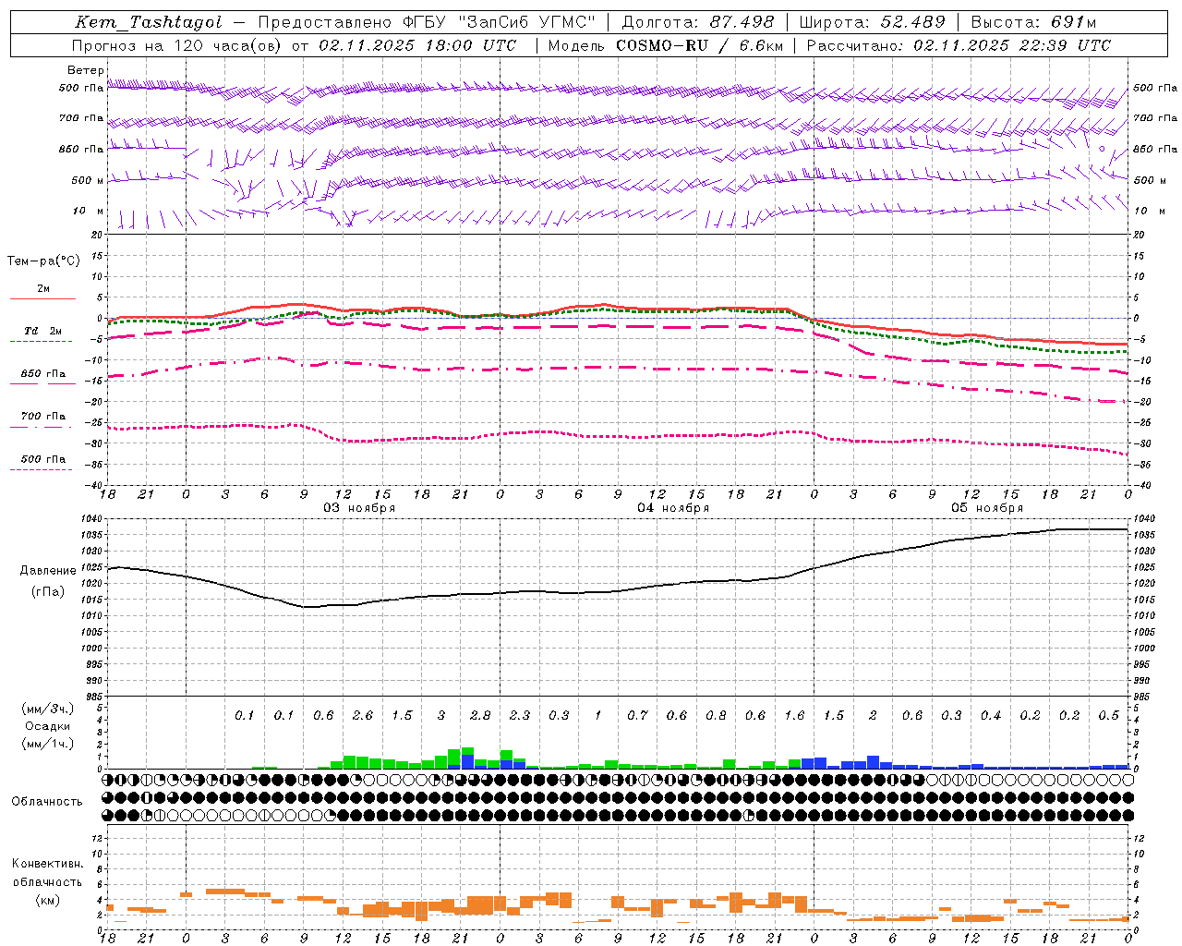Click the Долгота: 87.498 value
This screenshot has height=946, width=1182.
pyautogui.click(x=697, y=22)
